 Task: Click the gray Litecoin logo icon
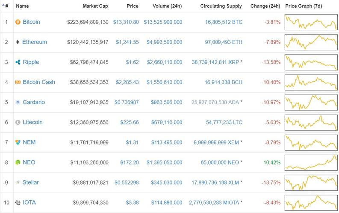coord(18,122)
